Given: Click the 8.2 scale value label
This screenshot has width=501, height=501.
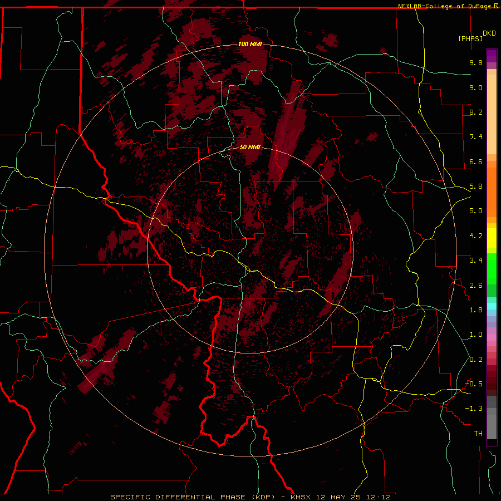Looking at the screenshot, I should 476,112.
